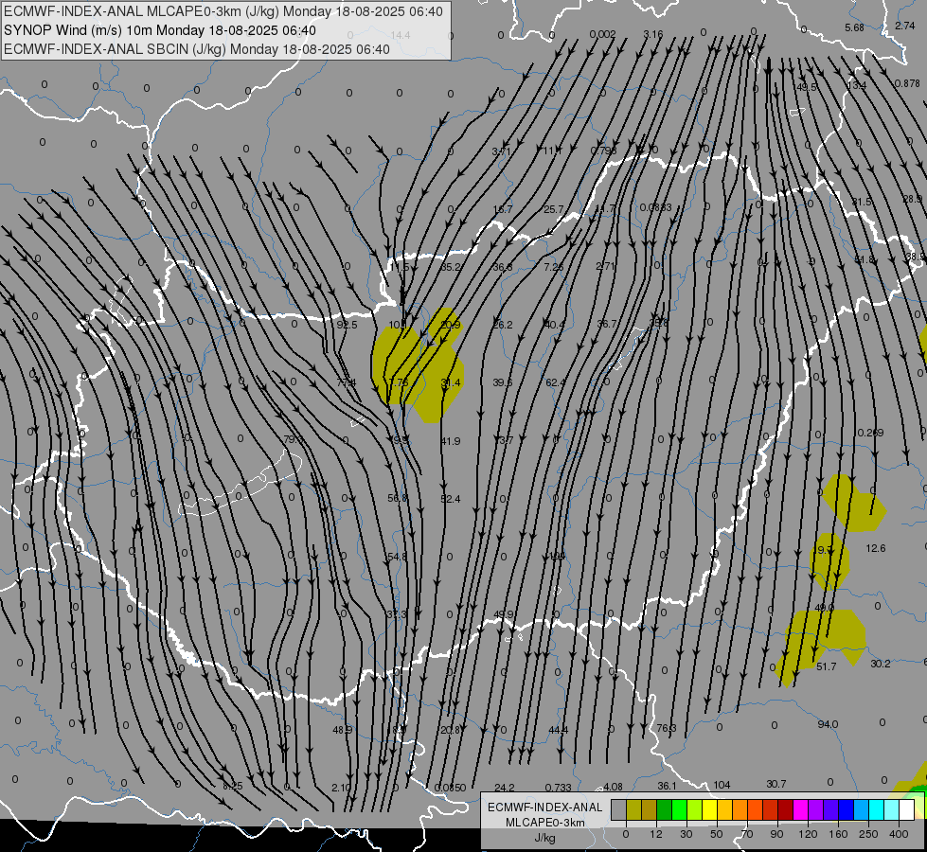
Task: Click the J/kg unit label in the legend
Action: tap(544, 838)
